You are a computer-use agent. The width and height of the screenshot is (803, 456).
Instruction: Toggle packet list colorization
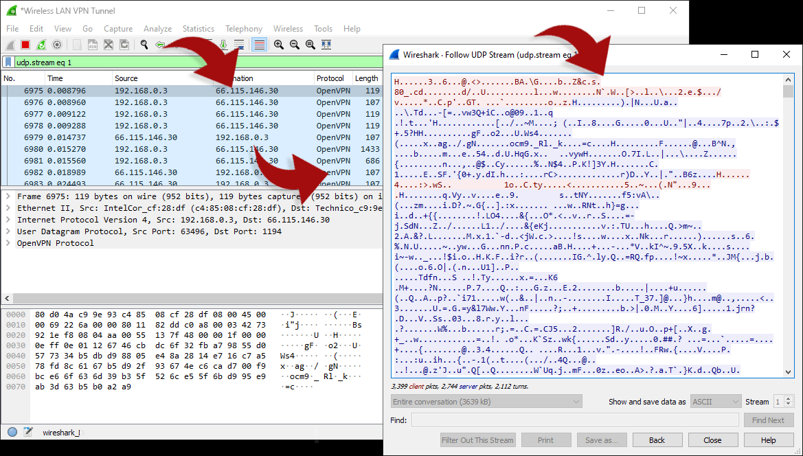tap(260, 45)
